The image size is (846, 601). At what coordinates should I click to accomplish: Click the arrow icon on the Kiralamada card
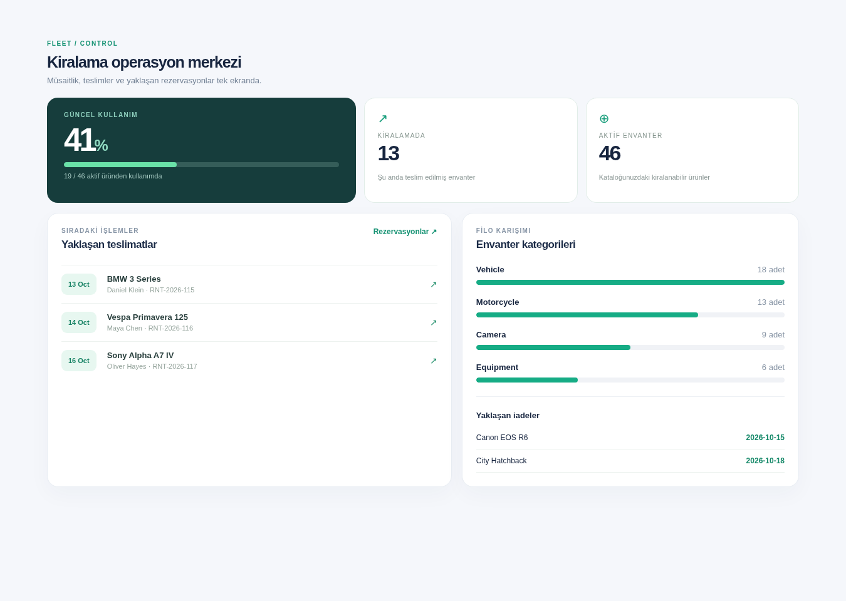click(x=382, y=118)
